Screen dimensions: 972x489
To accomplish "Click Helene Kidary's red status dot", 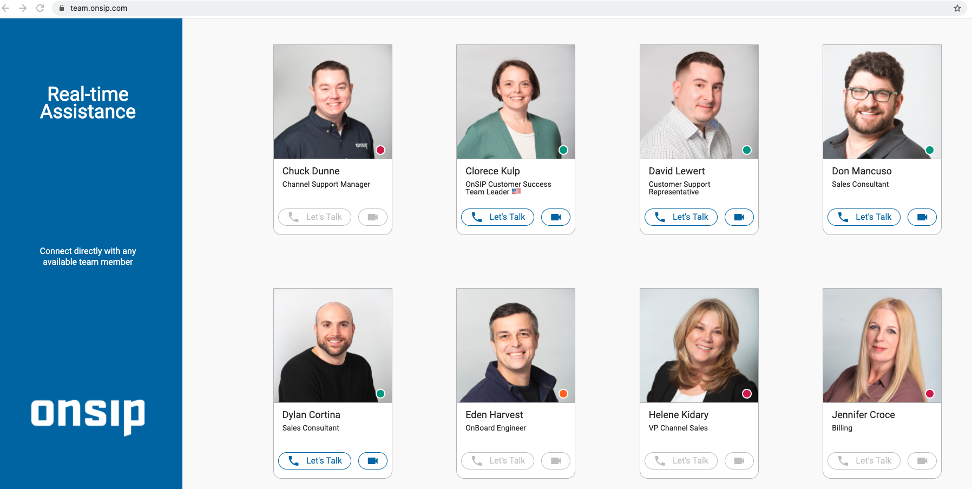I will point(746,394).
